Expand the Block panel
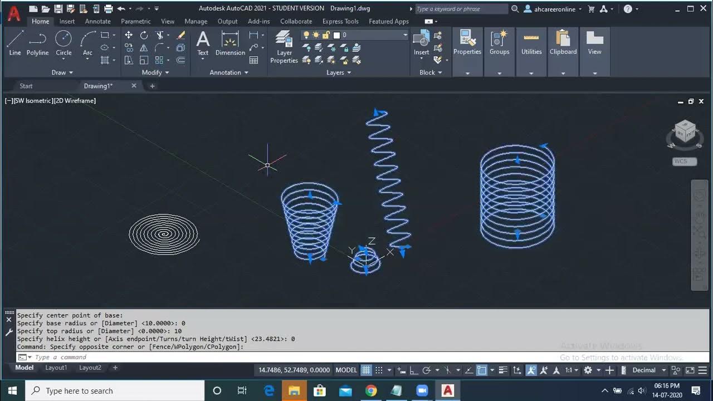The width and height of the screenshot is (713, 401). [x=431, y=72]
